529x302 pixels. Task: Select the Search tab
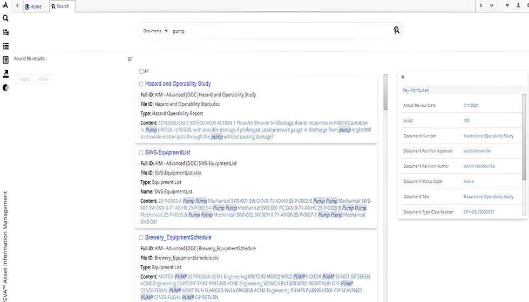[60, 6]
